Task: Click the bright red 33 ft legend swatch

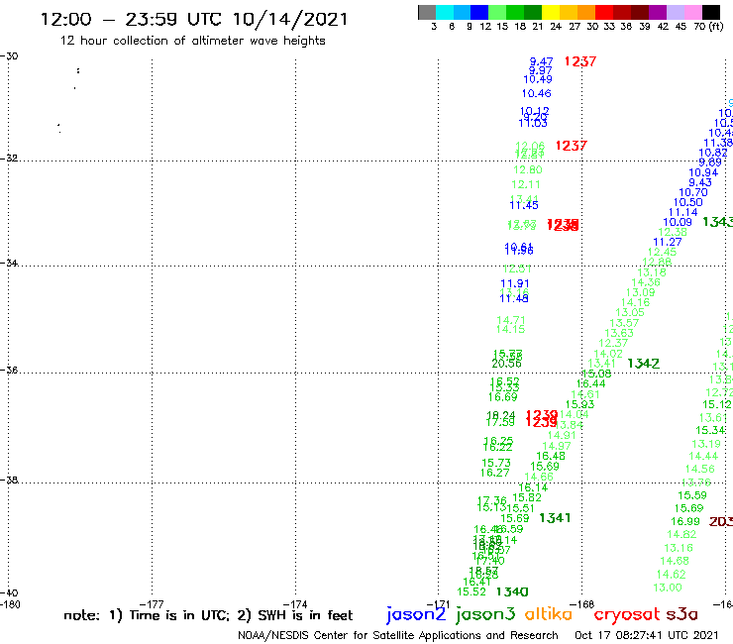Action: pyautogui.click(x=604, y=12)
